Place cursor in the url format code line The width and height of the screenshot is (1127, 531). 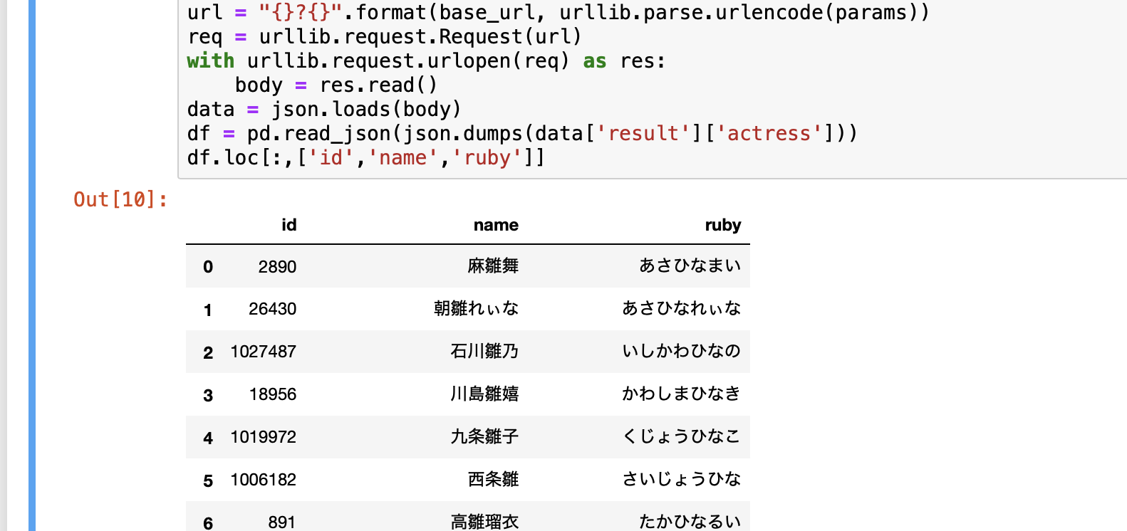coord(558,13)
